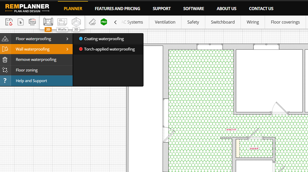The image size is (308, 172).
Task: Click the print to PDF icon
Action: tap(32, 22)
